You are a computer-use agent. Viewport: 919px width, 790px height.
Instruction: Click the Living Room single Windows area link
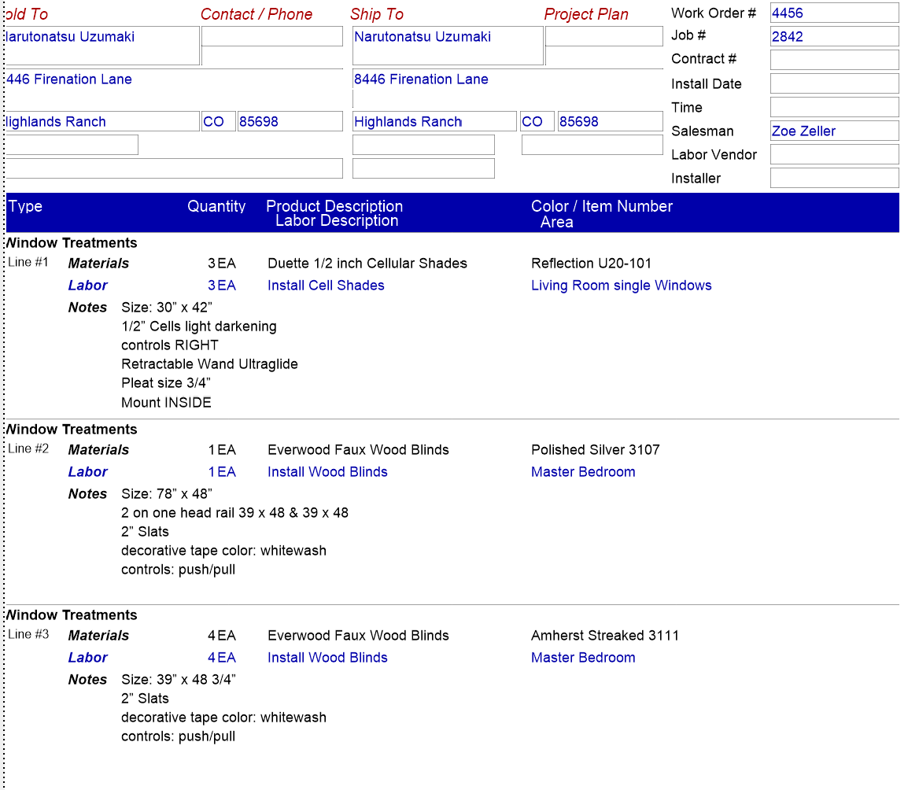622,286
